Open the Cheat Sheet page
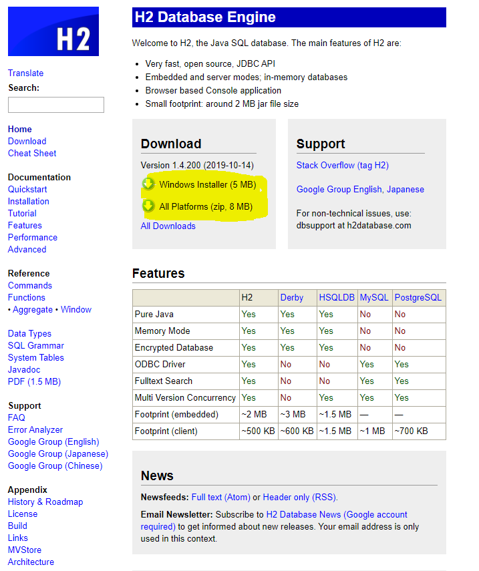Screen dimensions: 479x571 tap(32, 153)
